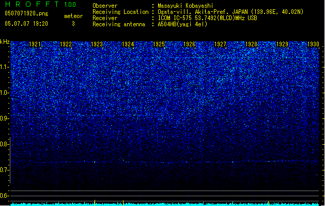Select the file name 0507071920.png
325x206 pixels.
26,14
